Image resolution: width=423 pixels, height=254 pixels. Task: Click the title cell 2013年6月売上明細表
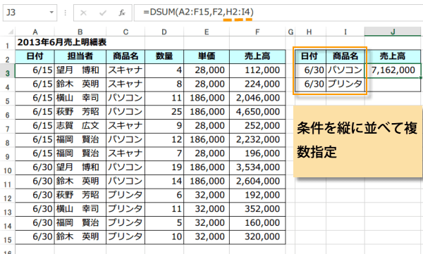pyautogui.click(x=62, y=42)
